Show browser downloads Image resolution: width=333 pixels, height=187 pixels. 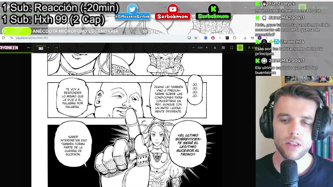(x=245, y=38)
